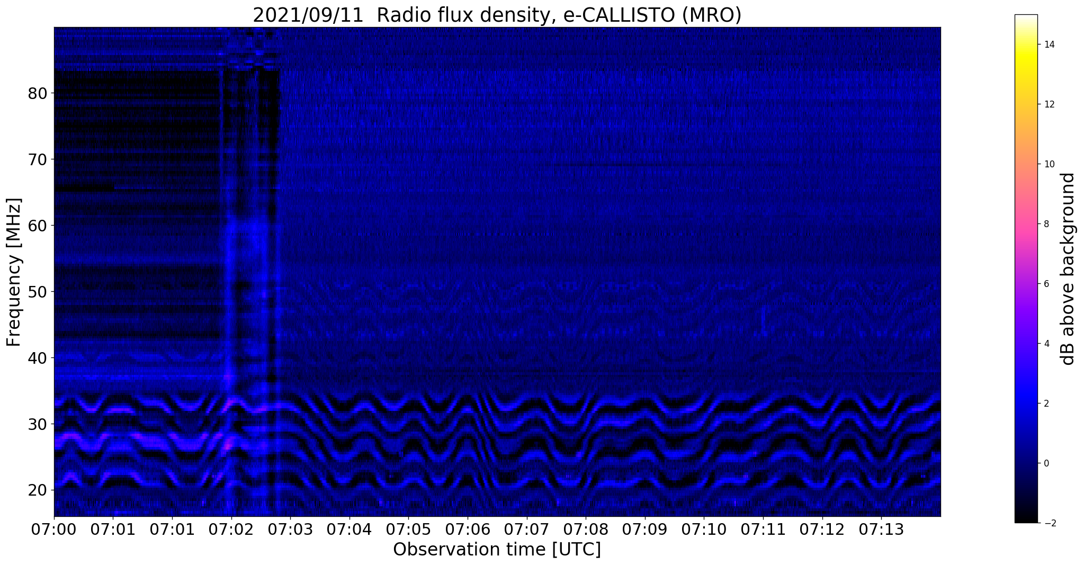Screen dimensions: 1084x565
Task: Click the 14 tick on the colorbar
Action: point(1049,44)
